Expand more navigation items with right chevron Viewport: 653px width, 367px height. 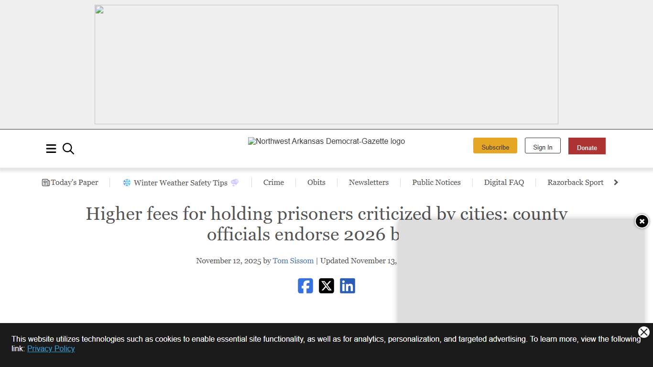[x=616, y=182]
